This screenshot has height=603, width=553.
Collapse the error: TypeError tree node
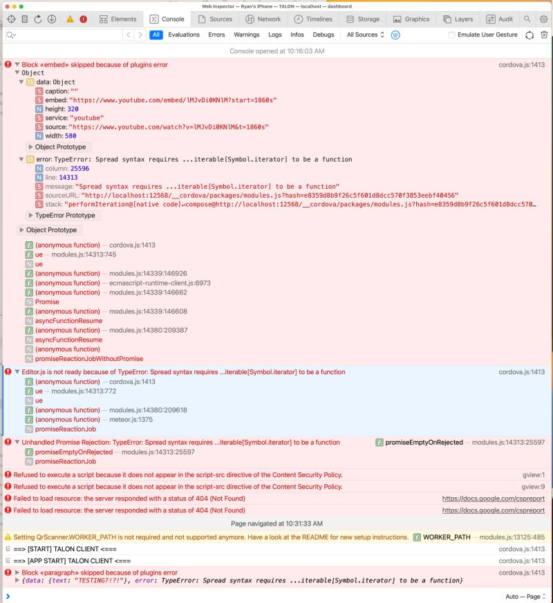pos(21,159)
